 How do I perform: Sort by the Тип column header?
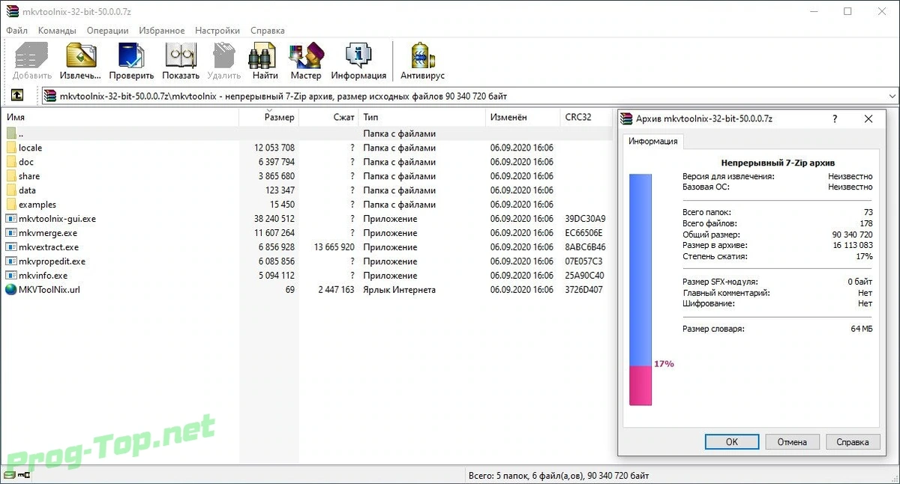click(x=422, y=117)
